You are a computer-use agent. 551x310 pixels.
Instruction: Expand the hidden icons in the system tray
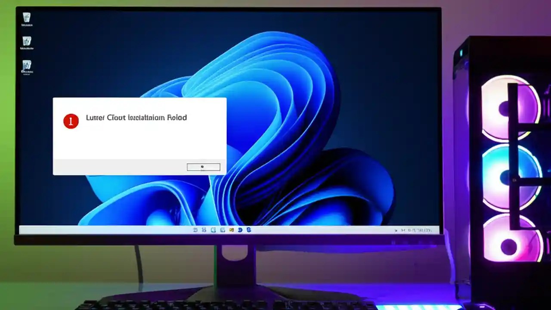pyautogui.click(x=396, y=229)
